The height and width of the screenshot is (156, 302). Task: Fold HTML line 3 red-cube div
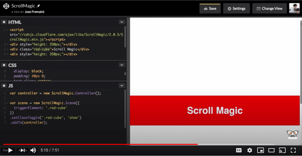coord(8,49)
